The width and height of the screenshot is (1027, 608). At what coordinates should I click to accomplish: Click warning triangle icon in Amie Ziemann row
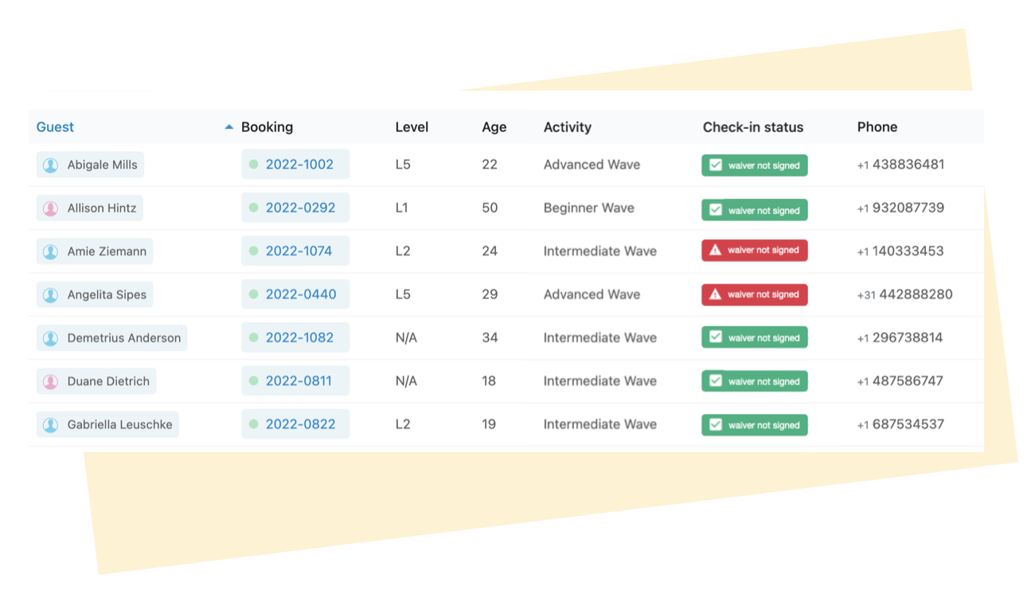(x=715, y=250)
